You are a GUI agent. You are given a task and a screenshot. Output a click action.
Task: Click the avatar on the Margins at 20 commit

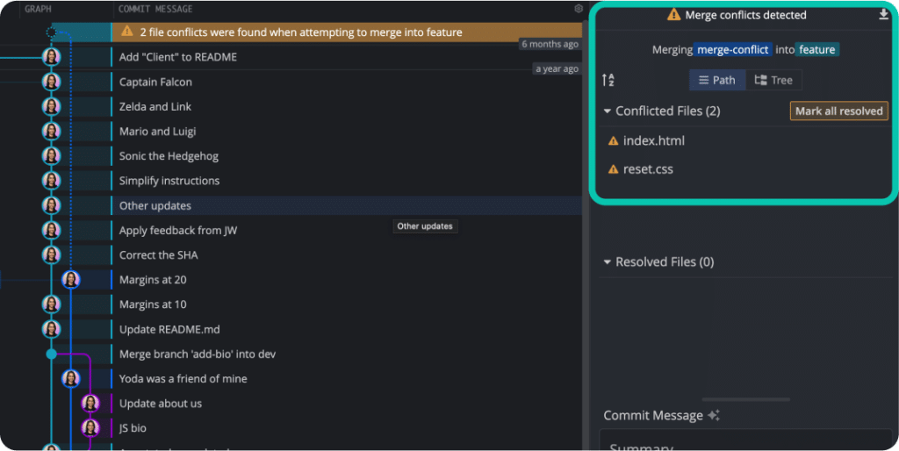pos(70,280)
